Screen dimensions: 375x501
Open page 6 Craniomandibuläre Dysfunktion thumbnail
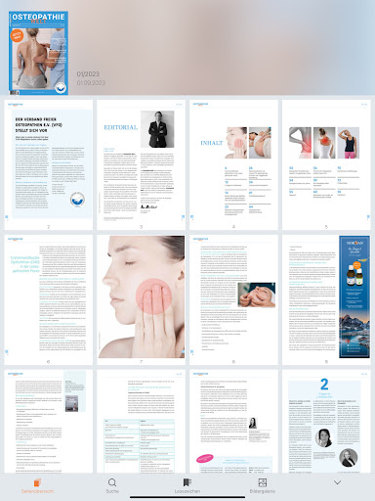coord(48,299)
